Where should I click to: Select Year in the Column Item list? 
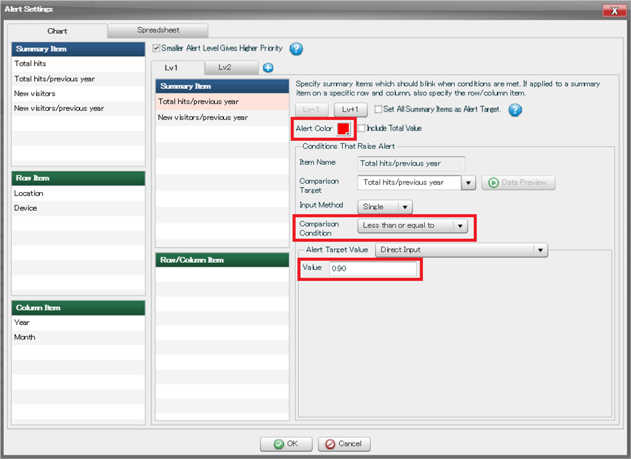pyautogui.click(x=79, y=322)
